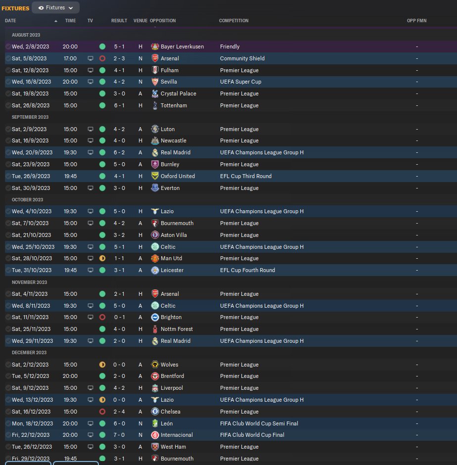Click the EFL Cup Fourth Round competition

247,270
